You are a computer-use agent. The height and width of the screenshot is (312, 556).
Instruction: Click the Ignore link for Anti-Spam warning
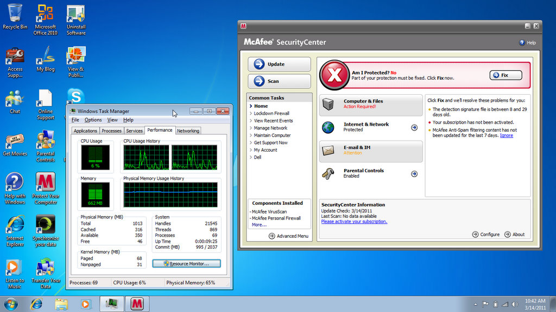coord(507,135)
